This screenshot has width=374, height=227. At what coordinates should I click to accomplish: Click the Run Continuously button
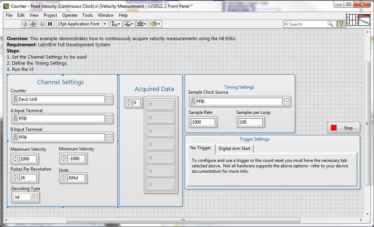point(33,24)
